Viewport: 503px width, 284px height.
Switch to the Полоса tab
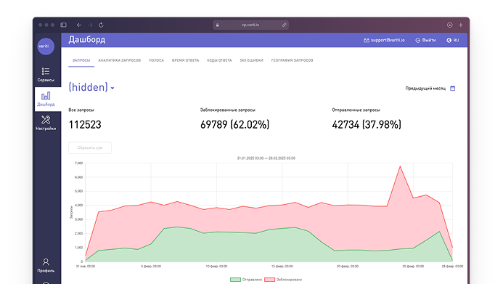tap(156, 60)
